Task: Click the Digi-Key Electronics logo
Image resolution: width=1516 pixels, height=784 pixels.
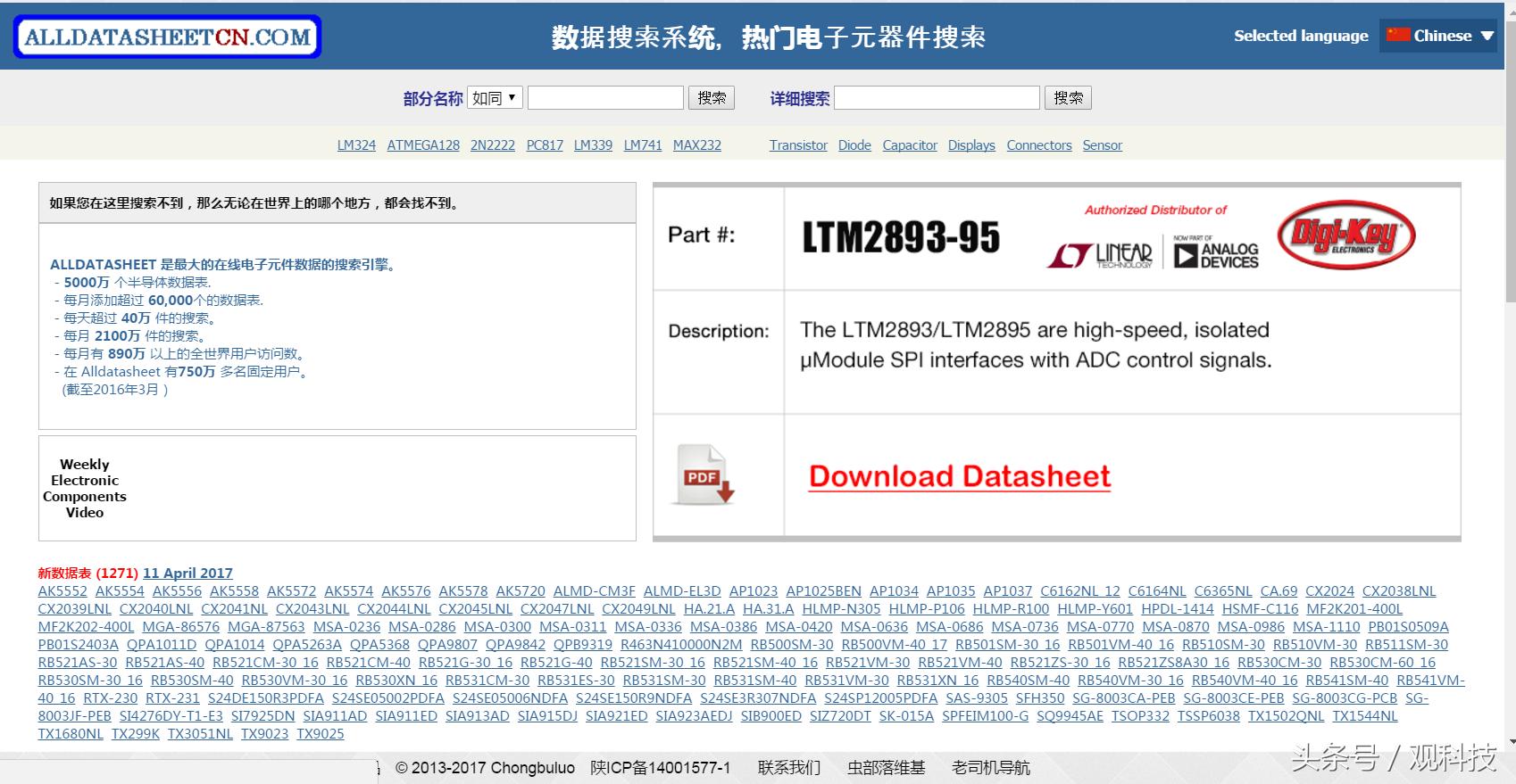Action: [1345, 235]
